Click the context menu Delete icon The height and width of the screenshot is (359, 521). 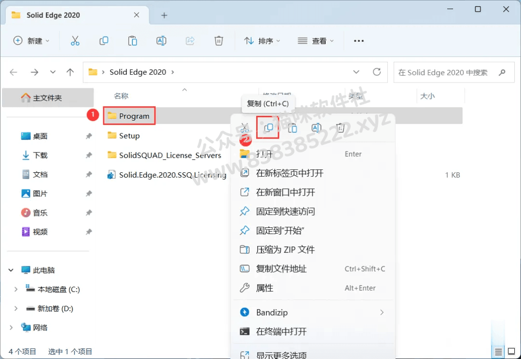tap(340, 128)
